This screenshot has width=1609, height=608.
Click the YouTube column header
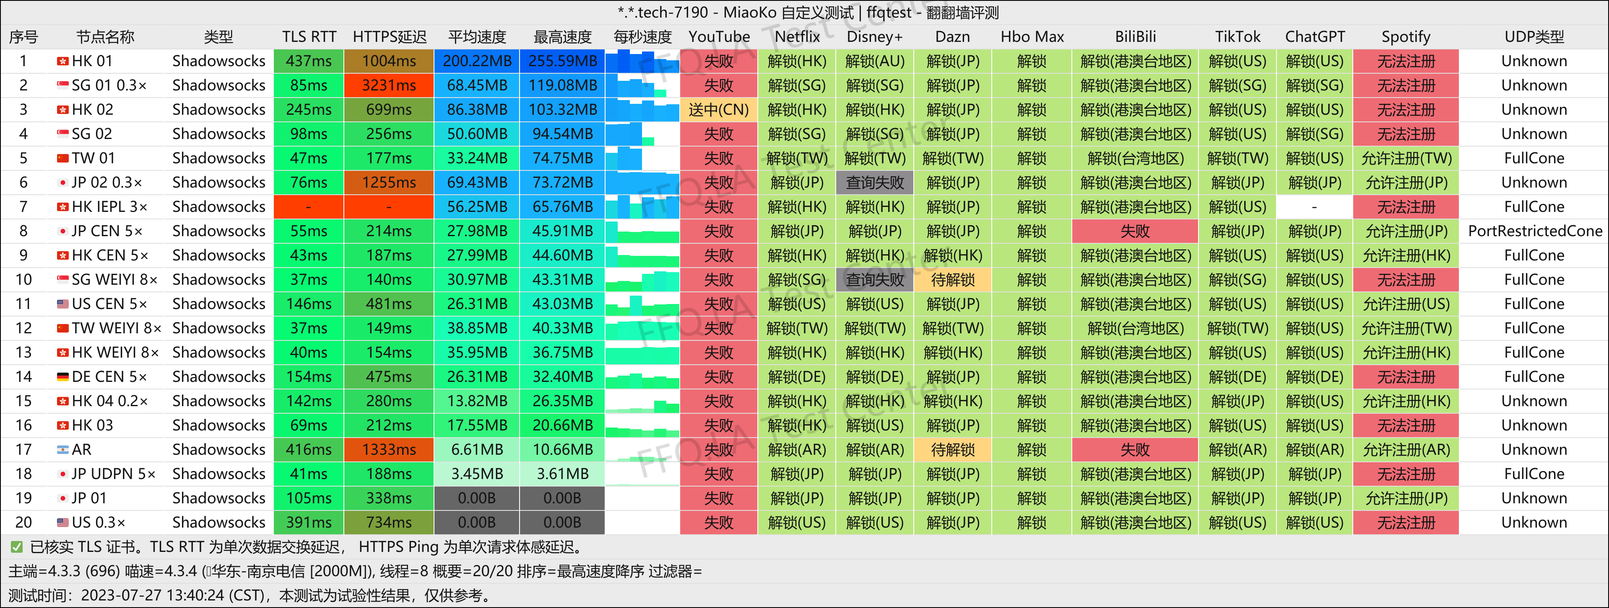pyautogui.click(x=719, y=37)
